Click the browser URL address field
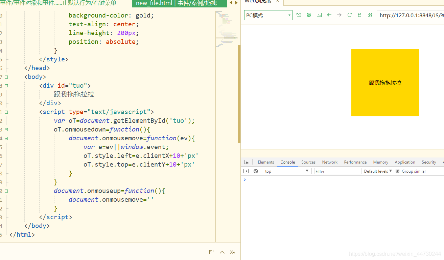 [411, 15]
